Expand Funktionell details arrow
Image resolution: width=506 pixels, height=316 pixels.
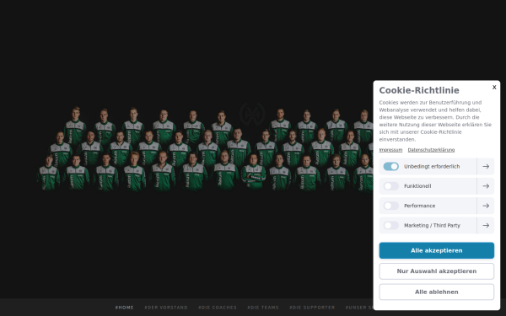coord(486,186)
